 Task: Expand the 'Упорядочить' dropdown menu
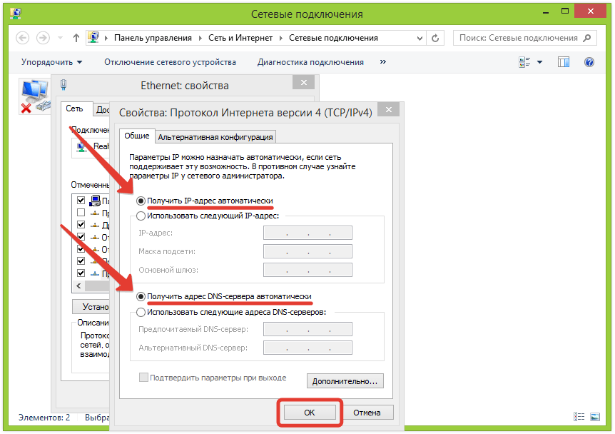click(51, 62)
